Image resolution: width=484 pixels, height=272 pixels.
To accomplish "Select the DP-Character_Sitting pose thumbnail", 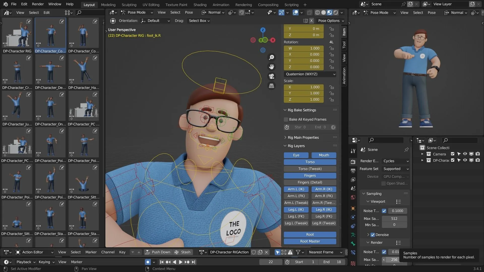I will 83,179.
